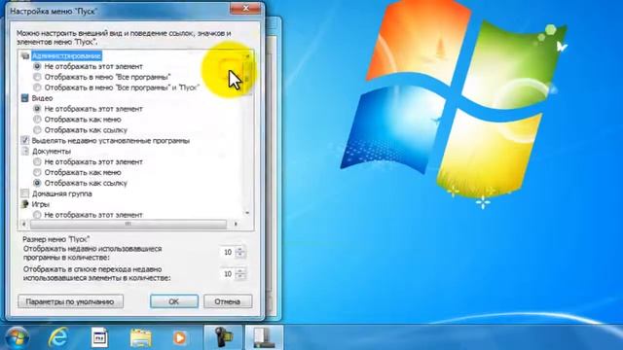Screen dimensions: 623x350
Task: Choose 'Отображать как меню' under Видео
Action: (x=37, y=120)
